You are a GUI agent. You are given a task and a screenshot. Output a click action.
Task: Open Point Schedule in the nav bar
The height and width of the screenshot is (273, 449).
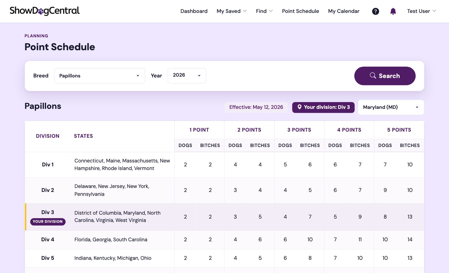coord(301,11)
